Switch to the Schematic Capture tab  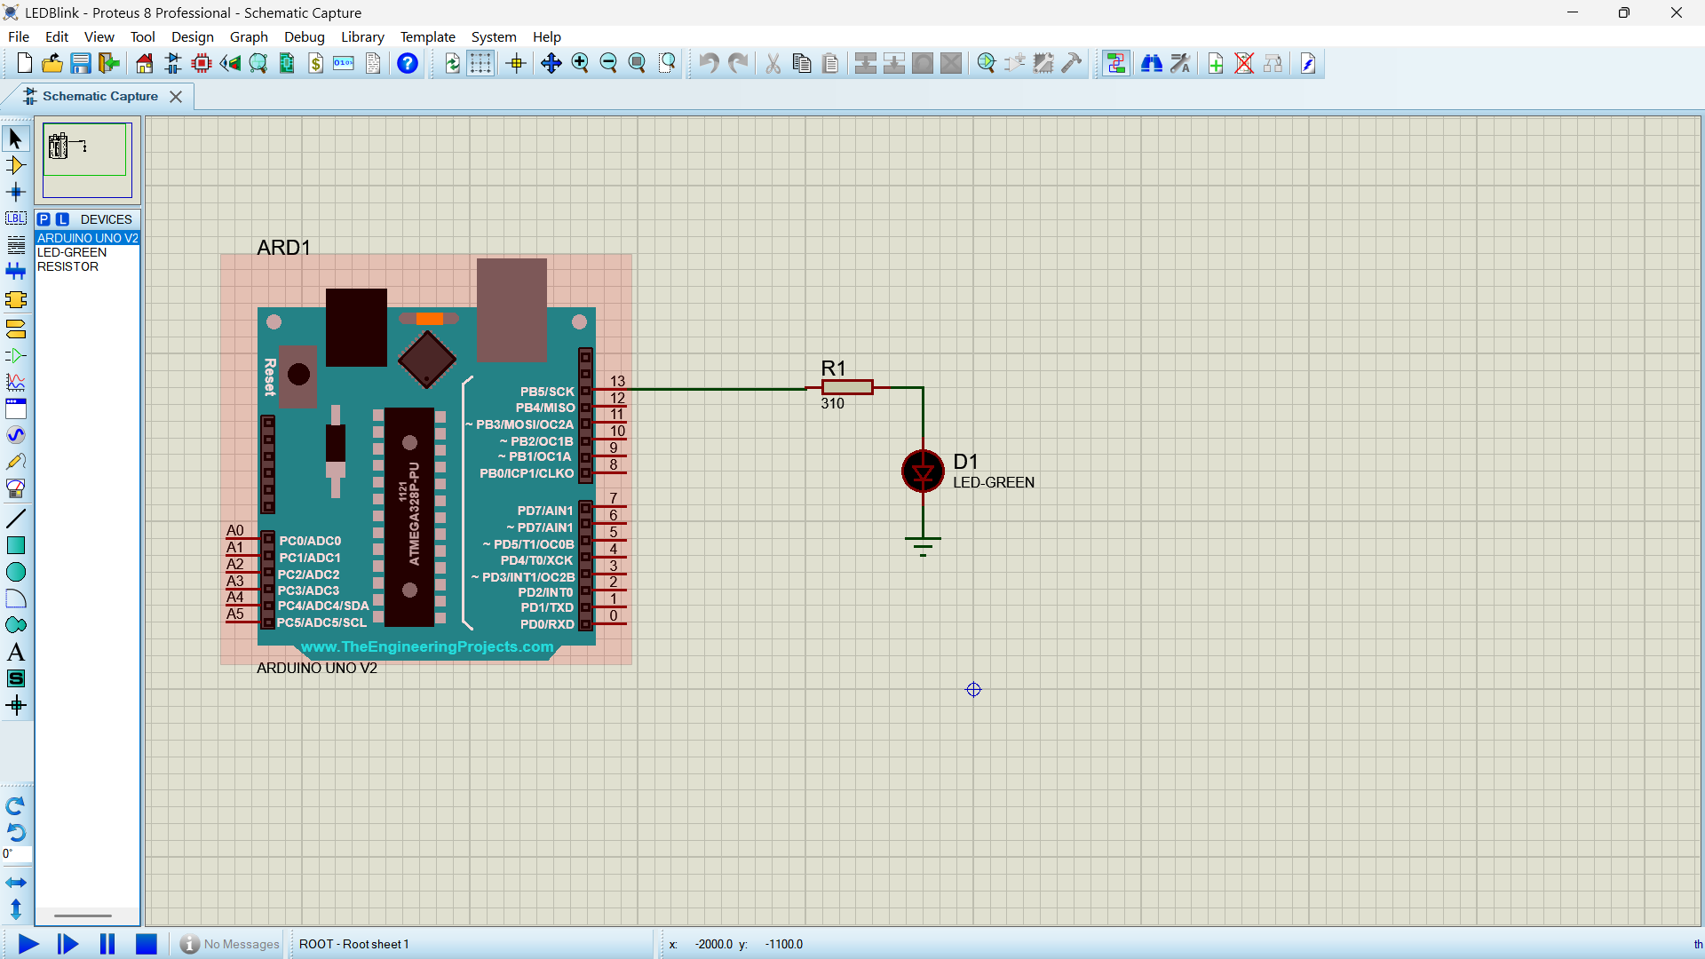click(99, 96)
